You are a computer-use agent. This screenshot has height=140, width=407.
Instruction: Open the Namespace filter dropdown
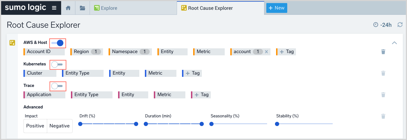(130, 52)
